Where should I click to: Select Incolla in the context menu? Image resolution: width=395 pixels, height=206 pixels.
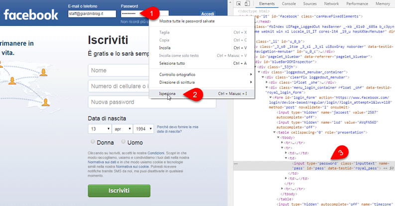202,48
